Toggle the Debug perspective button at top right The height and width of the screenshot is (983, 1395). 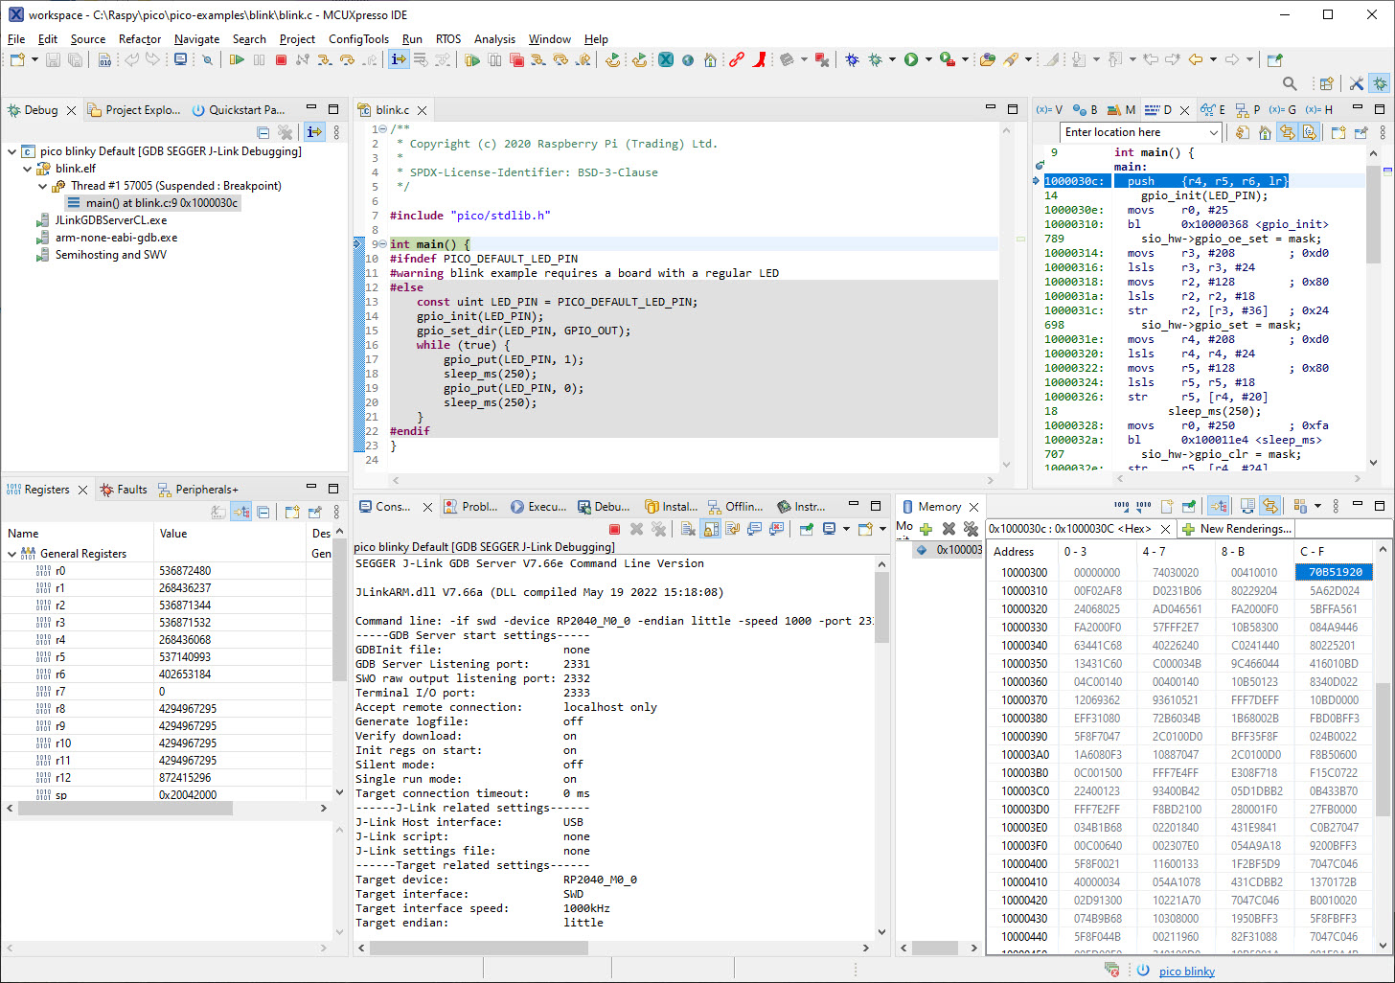(1380, 84)
